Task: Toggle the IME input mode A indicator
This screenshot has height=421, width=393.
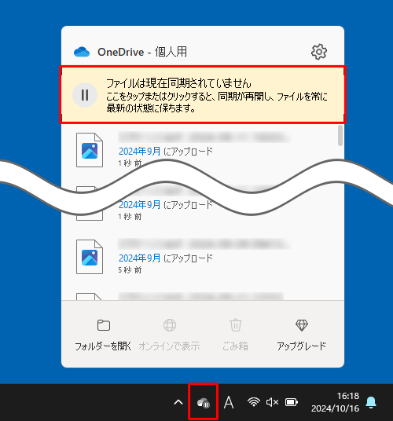Action: pyautogui.click(x=229, y=402)
